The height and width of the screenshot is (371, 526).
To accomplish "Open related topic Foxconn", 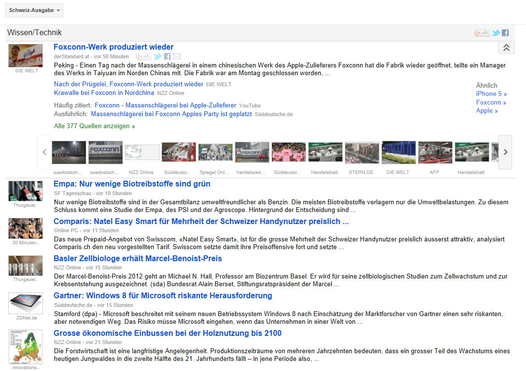I will pos(491,103).
